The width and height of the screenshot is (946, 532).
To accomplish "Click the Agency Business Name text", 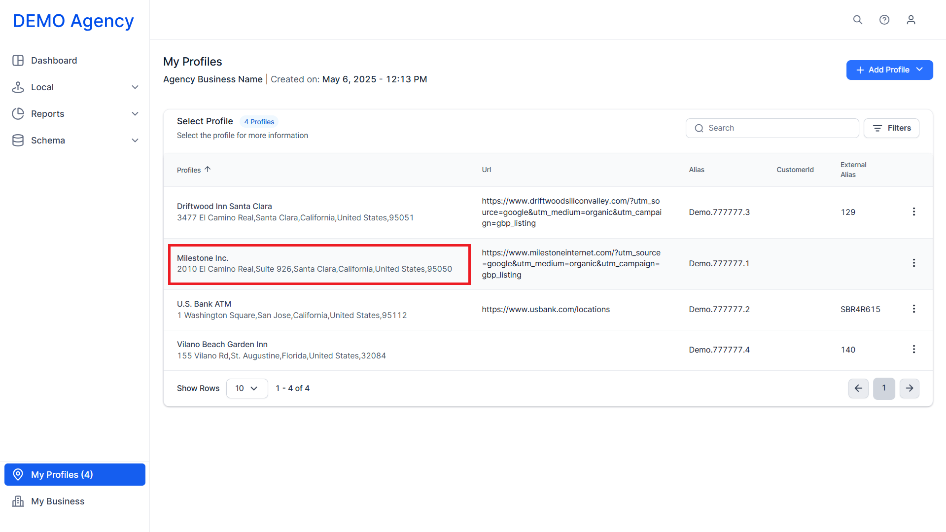I will pos(213,79).
